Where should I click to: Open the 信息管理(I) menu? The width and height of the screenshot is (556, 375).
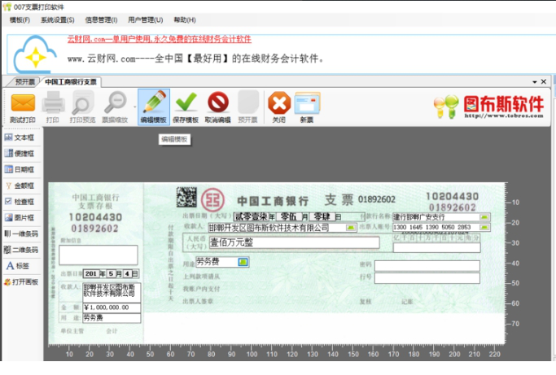click(x=102, y=20)
